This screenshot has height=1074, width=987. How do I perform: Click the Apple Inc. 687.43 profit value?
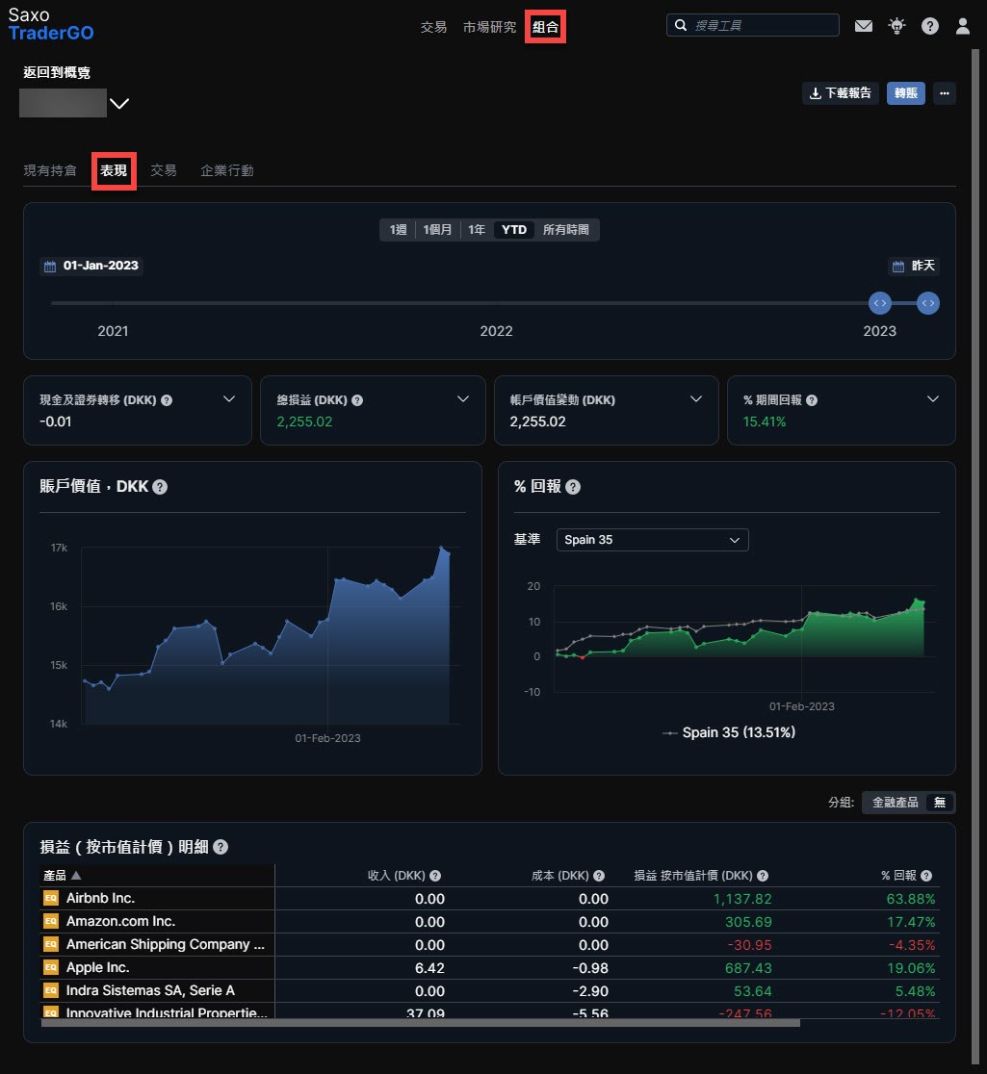click(x=748, y=968)
